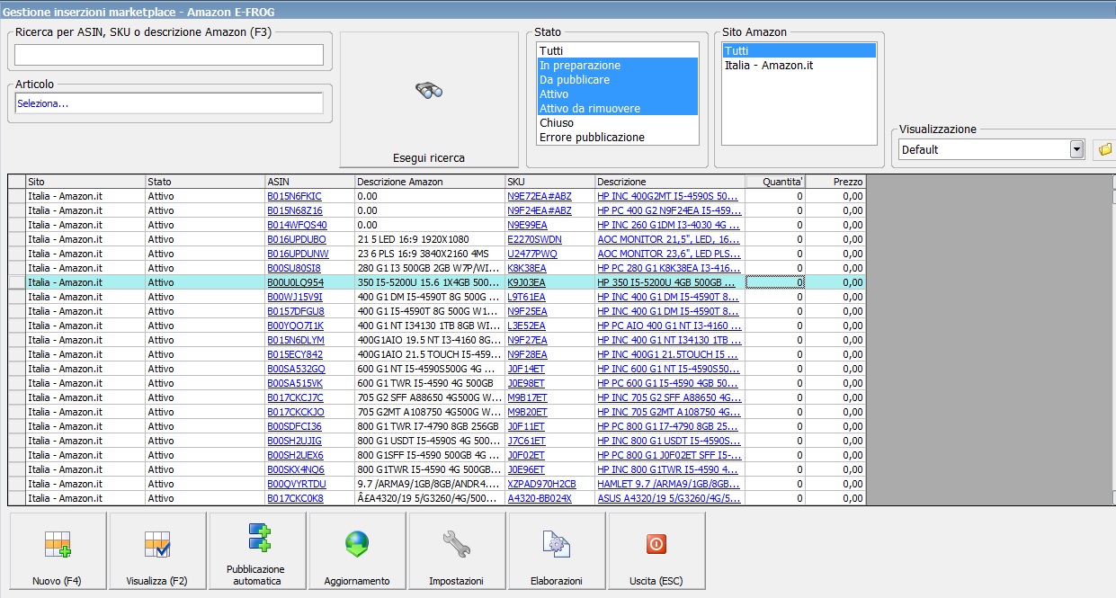Open ASIN link B015ECY842
Viewport: 1116px width, 598px height.
295,354
